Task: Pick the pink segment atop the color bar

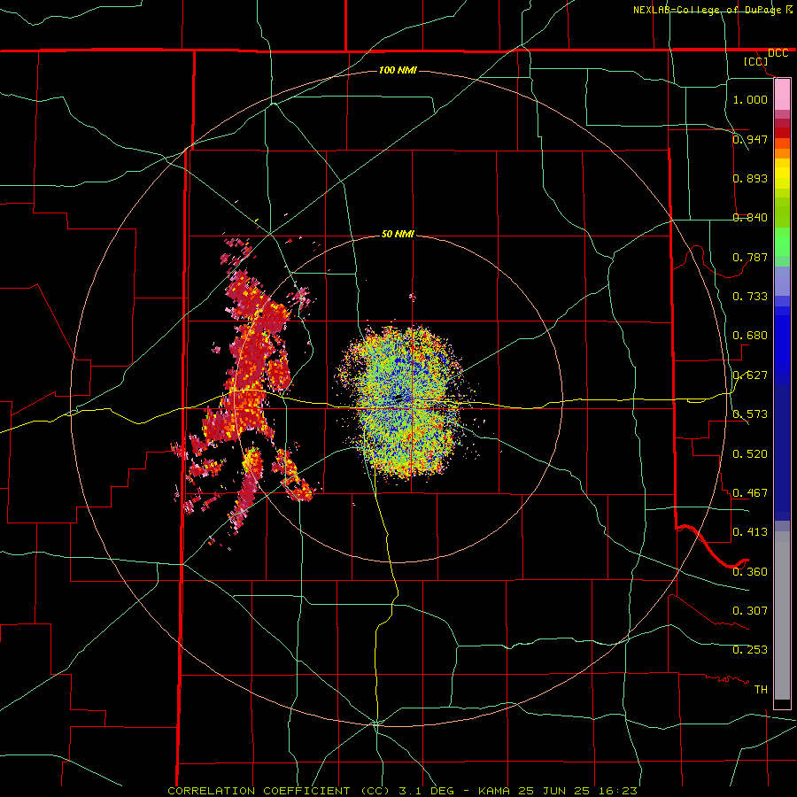Action: click(x=782, y=95)
